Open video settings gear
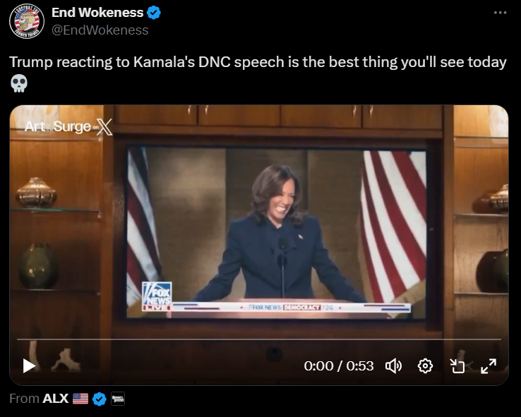Viewport: 521px width, 417px height. 425,366
